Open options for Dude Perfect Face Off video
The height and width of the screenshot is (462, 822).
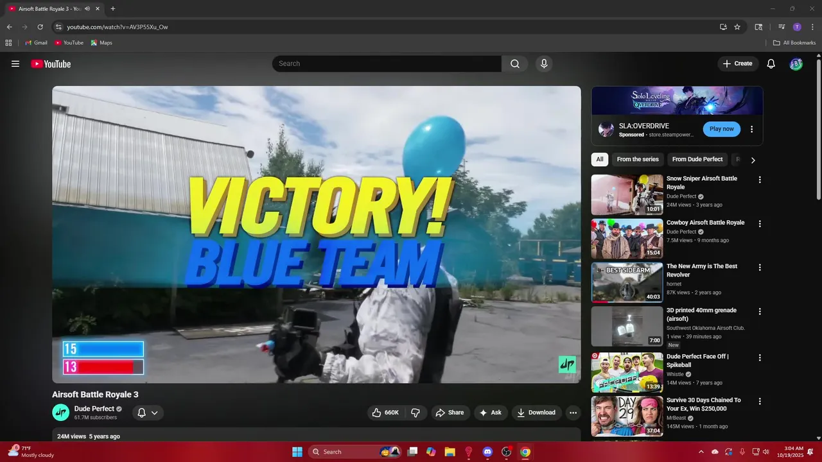click(x=760, y=357)
